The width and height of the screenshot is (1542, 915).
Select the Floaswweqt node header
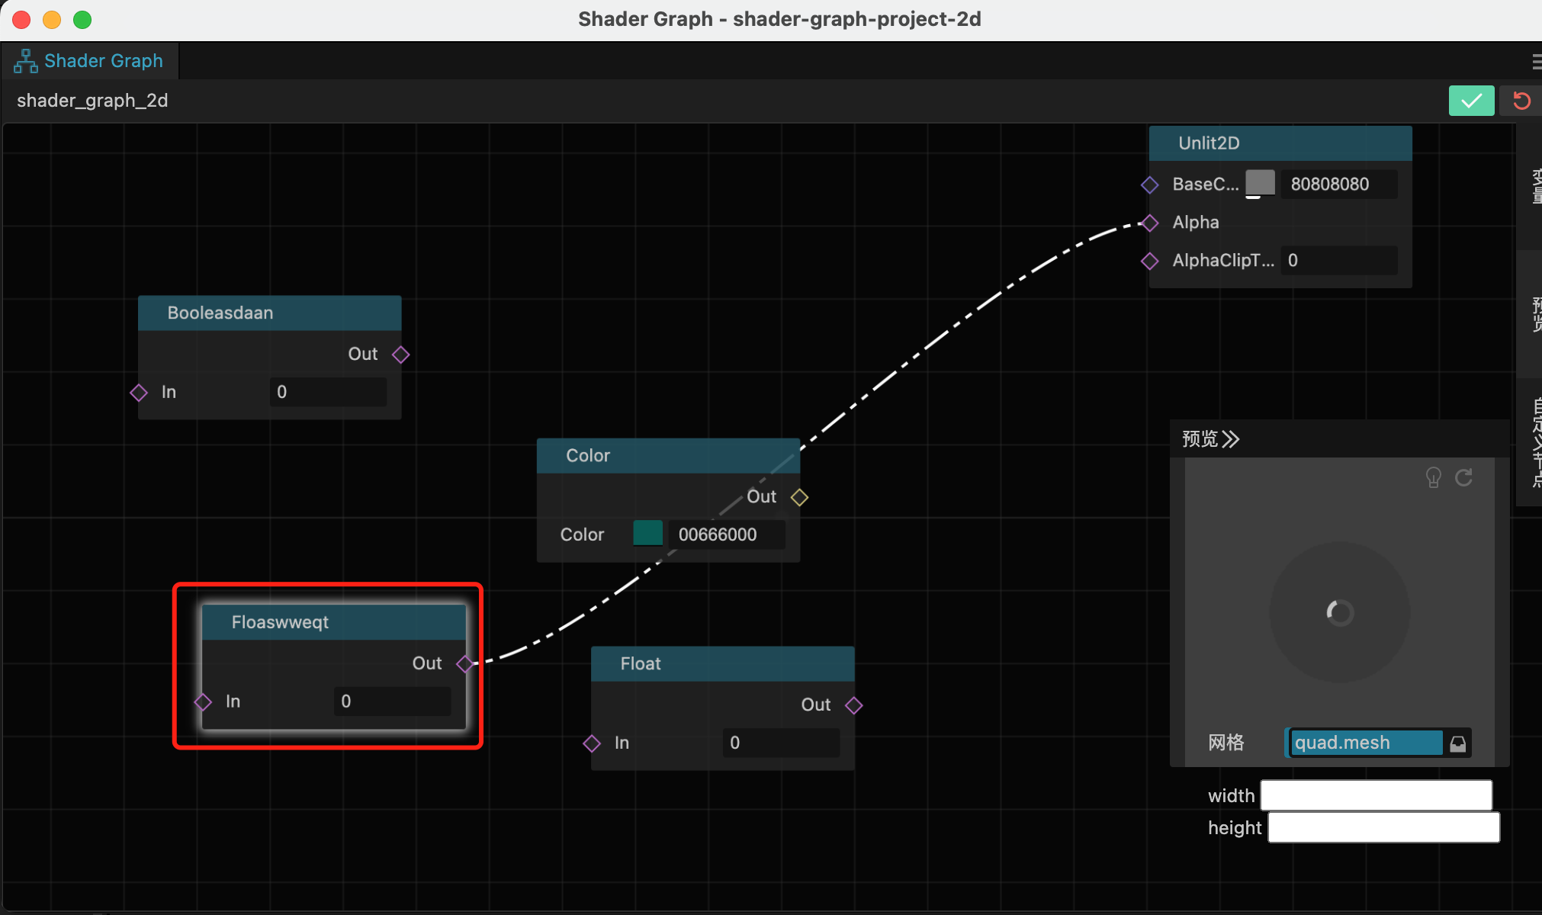[334, 622]
